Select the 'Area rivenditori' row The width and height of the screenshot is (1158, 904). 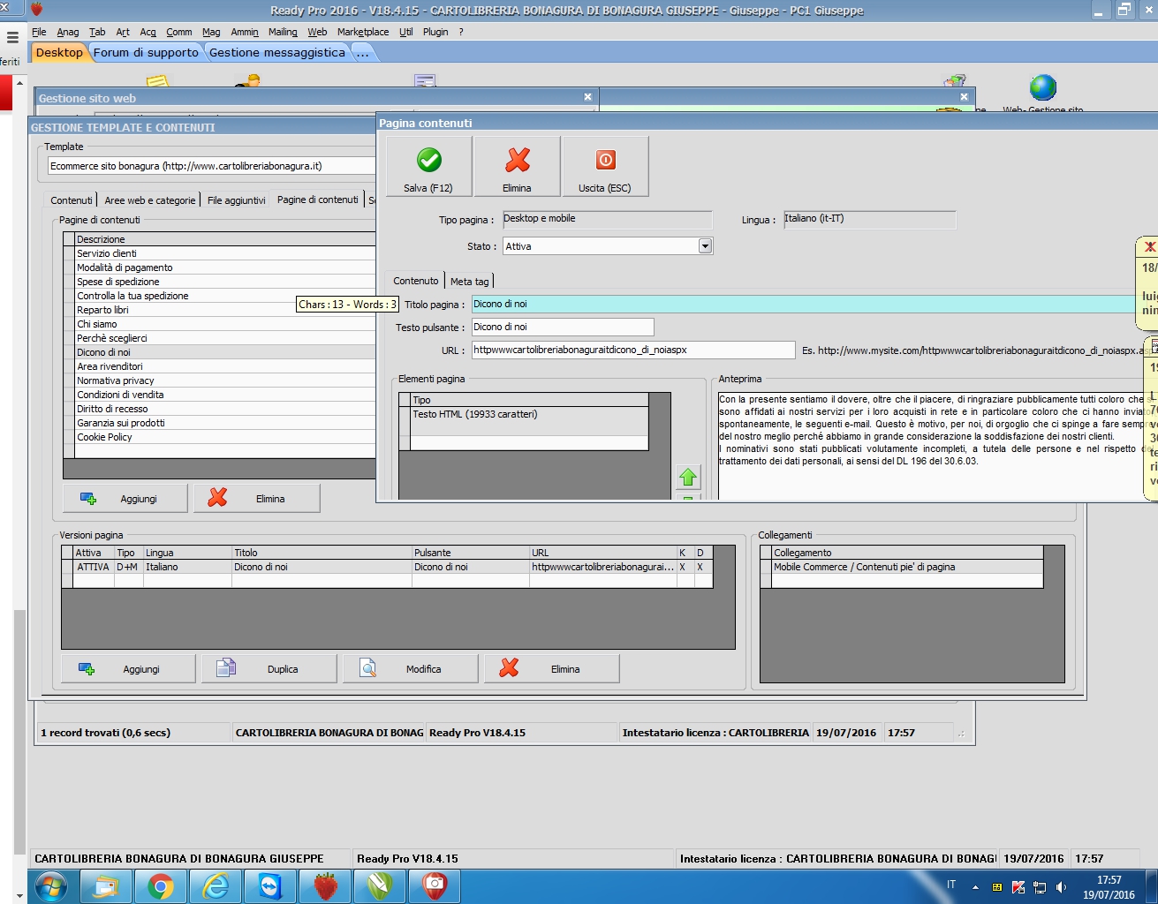coord(225,366)
